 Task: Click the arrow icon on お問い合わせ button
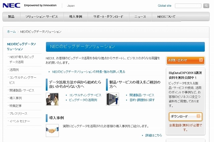[x=201, y=60]
